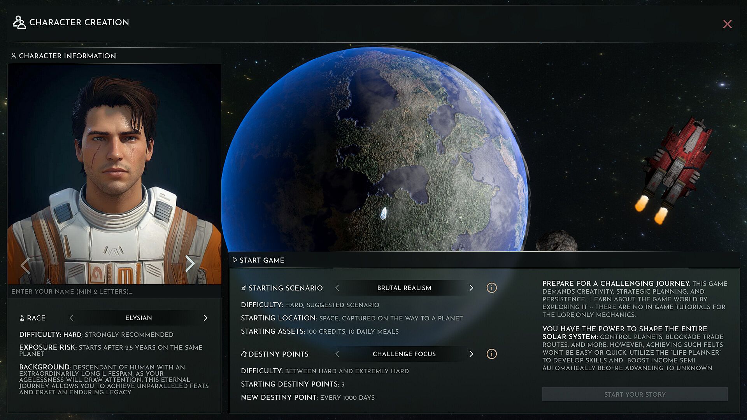Show the previous character portrait
The height and width of the screenshot is (420, 747).
tap(25, 266)
